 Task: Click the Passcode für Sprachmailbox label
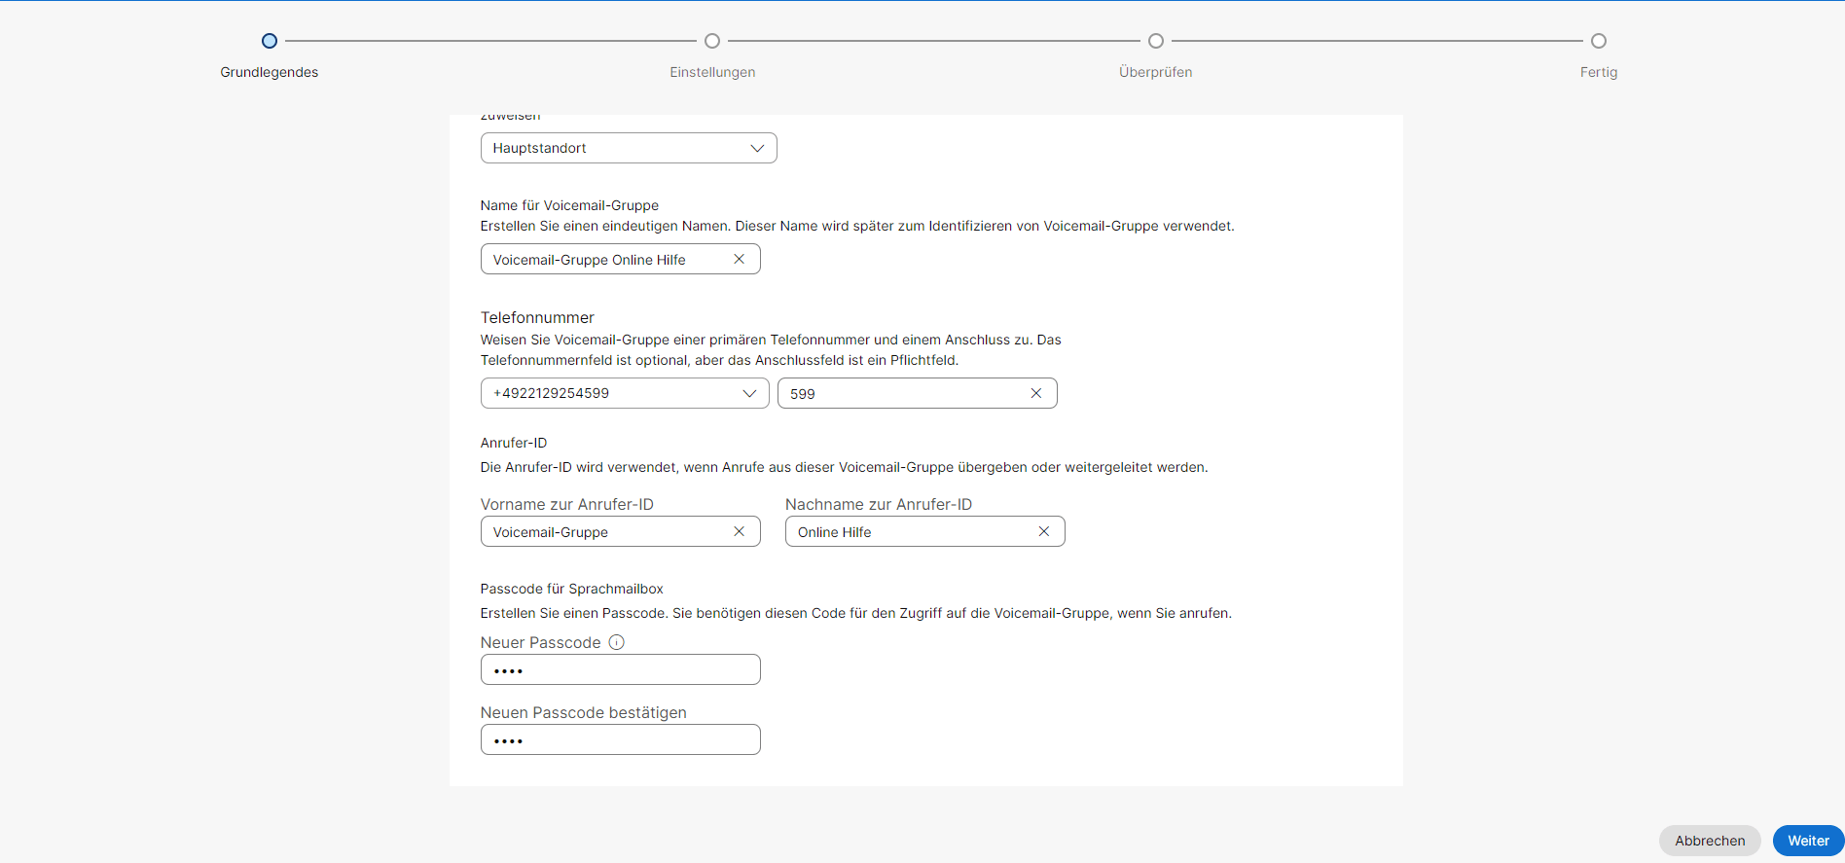pyautogui.click(x=572, y=589)
